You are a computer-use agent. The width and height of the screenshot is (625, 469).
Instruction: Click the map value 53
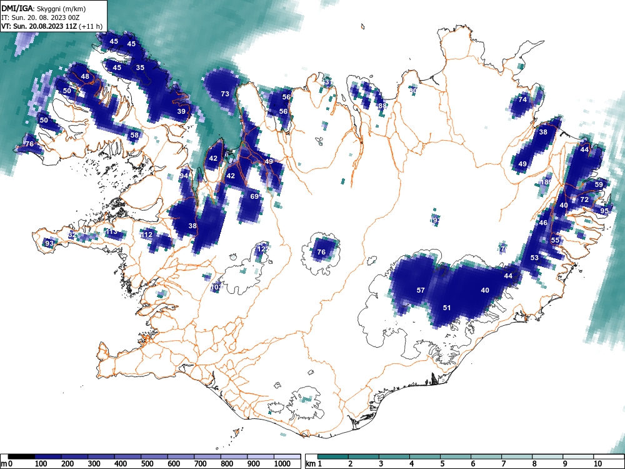[x=534, y=258]
